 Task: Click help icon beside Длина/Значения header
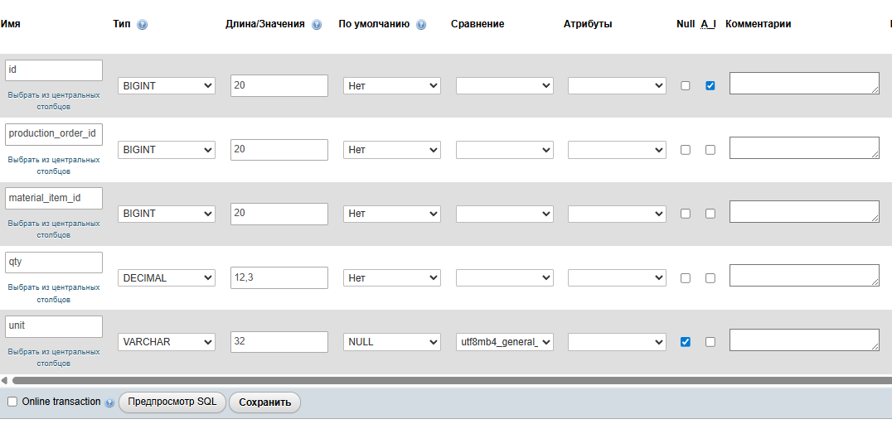pyautogui.click(x=317, y=25)
